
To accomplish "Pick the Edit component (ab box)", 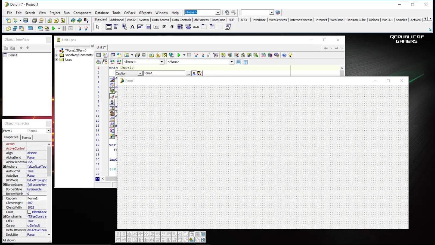I will pos(140,27).
